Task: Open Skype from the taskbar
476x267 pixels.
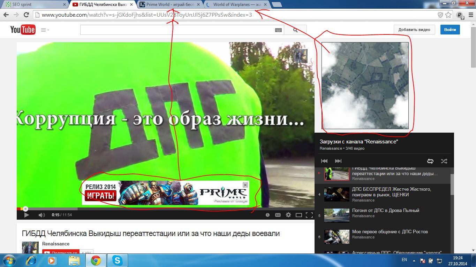Action: [117, 260]
